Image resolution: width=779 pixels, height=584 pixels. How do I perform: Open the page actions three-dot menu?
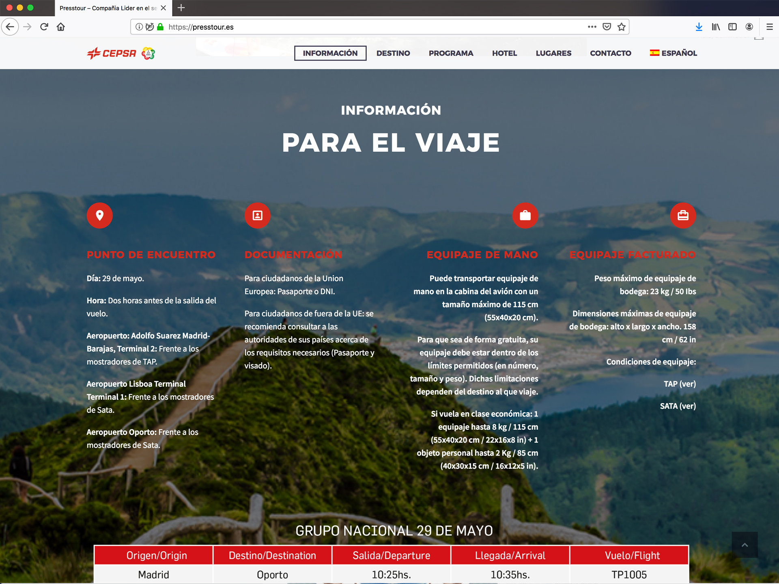592,27
